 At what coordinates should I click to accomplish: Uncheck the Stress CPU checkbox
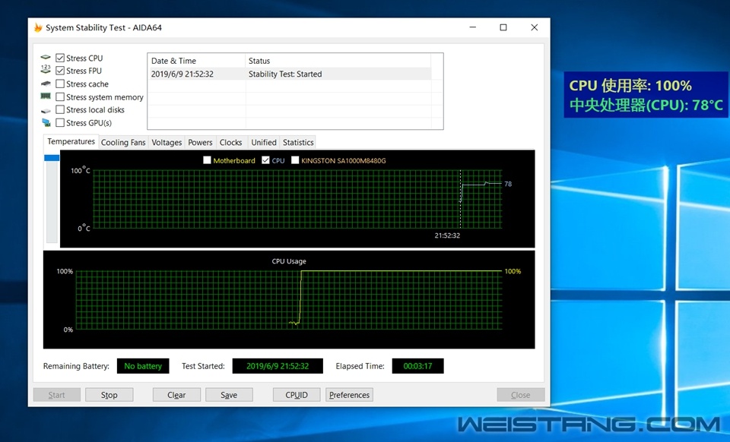(x=60, y=58)
